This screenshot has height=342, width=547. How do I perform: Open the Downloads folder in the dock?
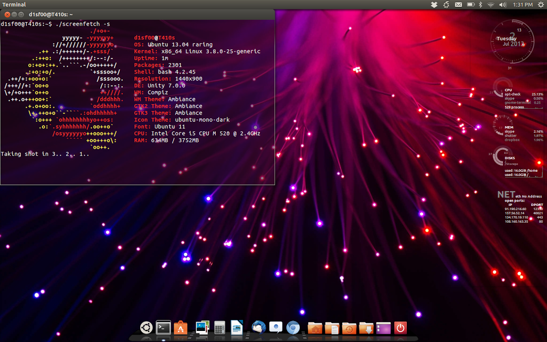pos(366,328)
